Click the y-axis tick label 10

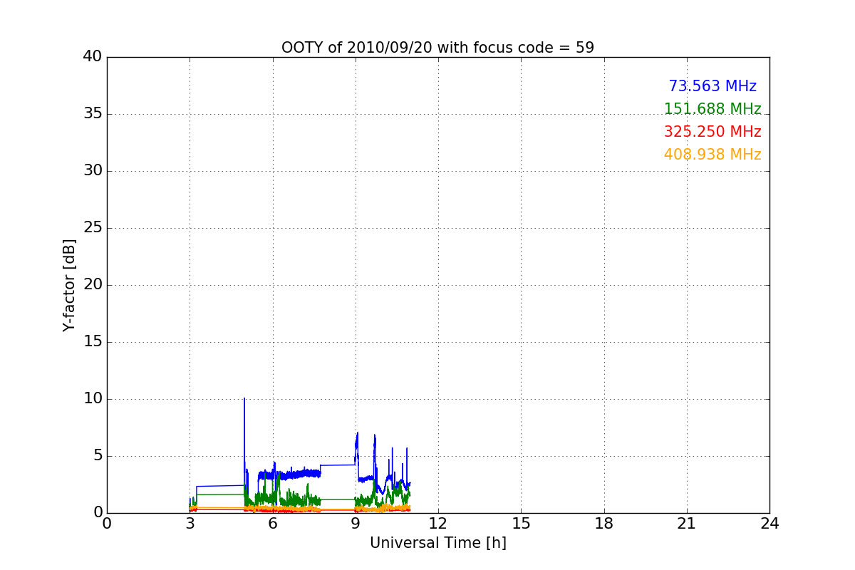click(x=93, y=399)
